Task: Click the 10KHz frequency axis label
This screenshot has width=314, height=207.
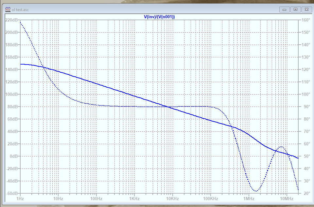Action: 172,199
